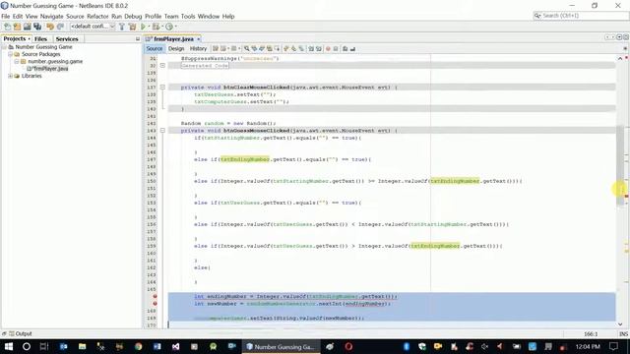Screen dimensions: 630x354
Task: Toggle the Highlight Search icon
Action: 269,48
